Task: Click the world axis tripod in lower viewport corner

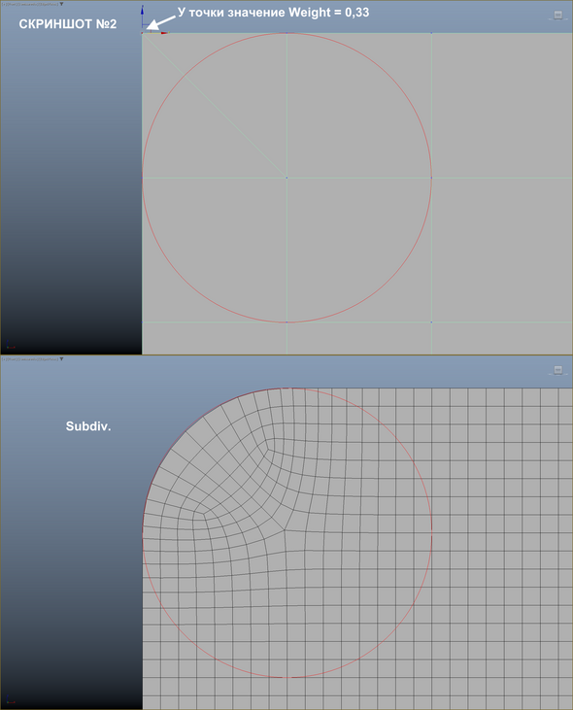Action: click(10, 700)
